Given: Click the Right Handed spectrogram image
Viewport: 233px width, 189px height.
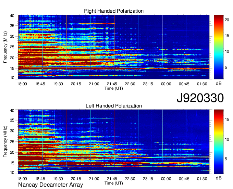Looking at the screenshot, I should [114, 47].
